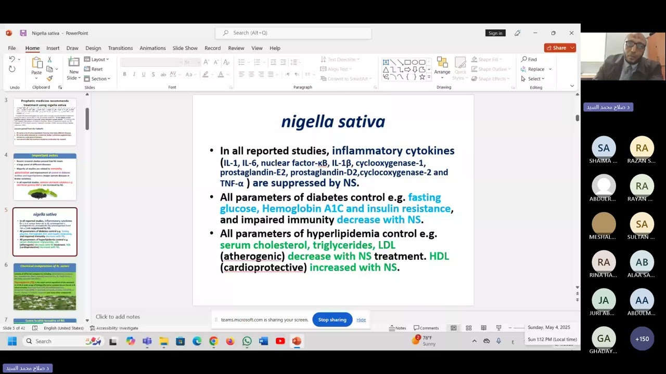Open the File menu

point(11,48)
